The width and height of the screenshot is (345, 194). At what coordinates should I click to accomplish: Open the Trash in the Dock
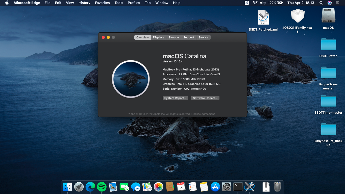(277, 187)
